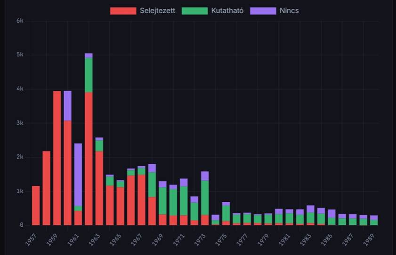This screenshot has width=396, height=255.
Task: Click the red bar for 1958
Action: pos(47,188)
